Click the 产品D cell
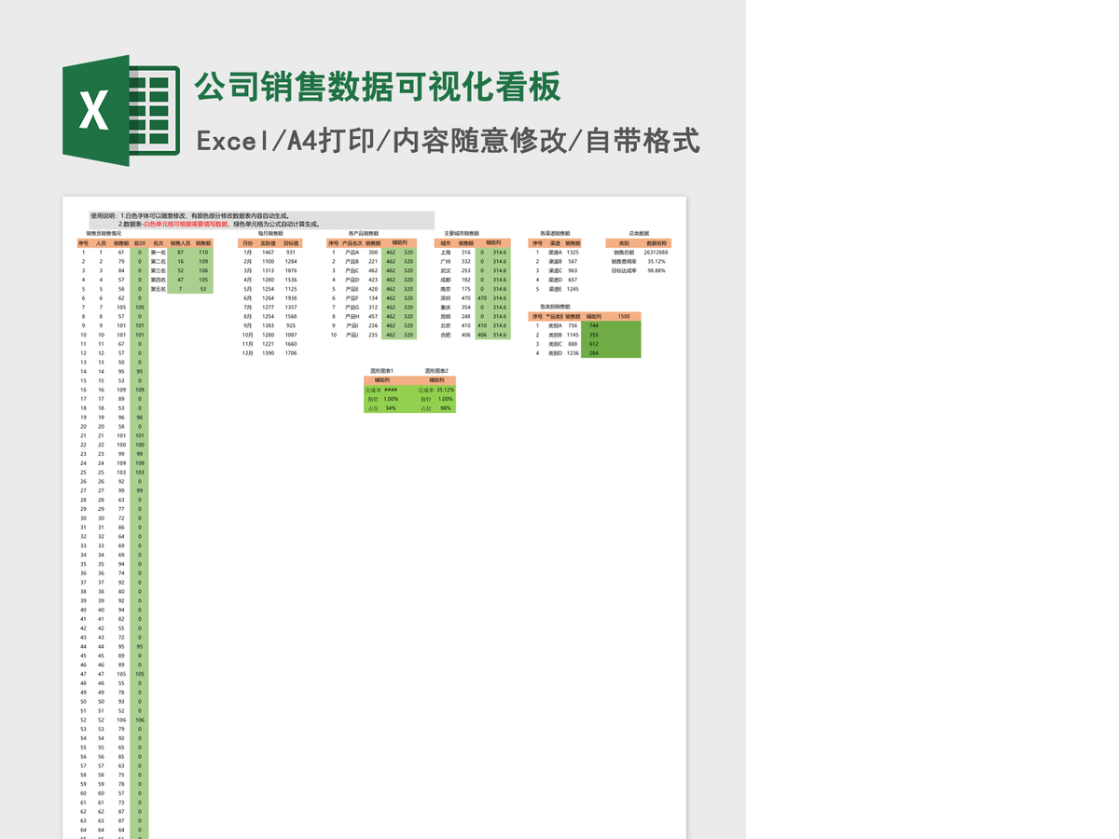The width and height of the screenshot is (1119, 839). (352, 280)
